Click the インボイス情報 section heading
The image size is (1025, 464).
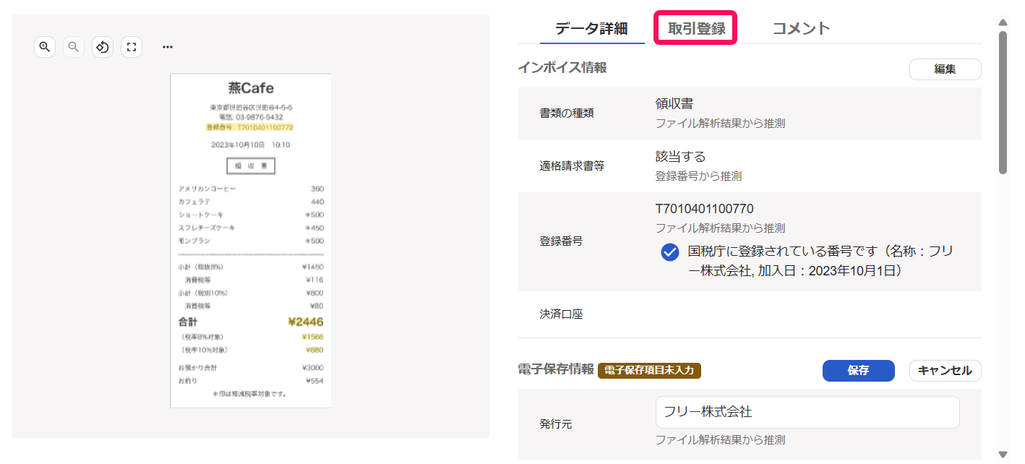[562, 68]
